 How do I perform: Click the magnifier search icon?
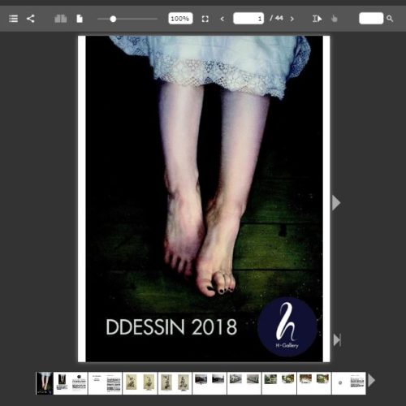390,19
